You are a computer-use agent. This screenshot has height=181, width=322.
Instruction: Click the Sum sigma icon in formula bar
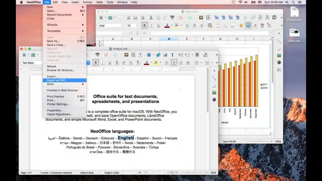click(x=138, y=33)
